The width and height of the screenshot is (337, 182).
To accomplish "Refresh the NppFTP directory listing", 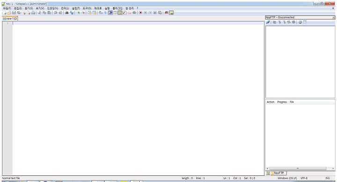I will [x=289, y=22].
